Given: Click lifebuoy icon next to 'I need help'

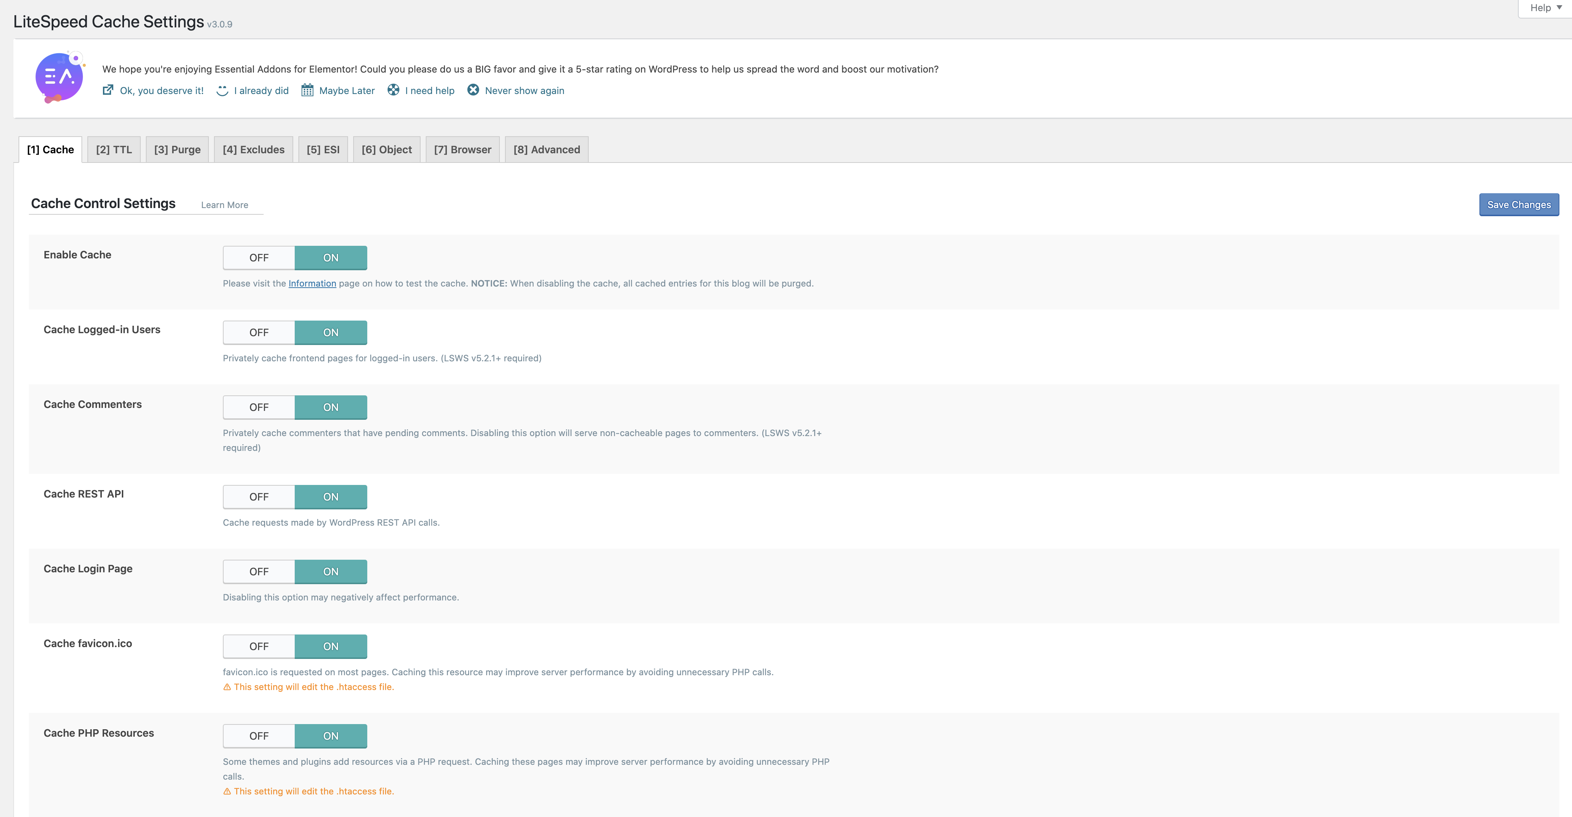Looking at the screenshot, I should pyautogui.click(x=394, y=90).
